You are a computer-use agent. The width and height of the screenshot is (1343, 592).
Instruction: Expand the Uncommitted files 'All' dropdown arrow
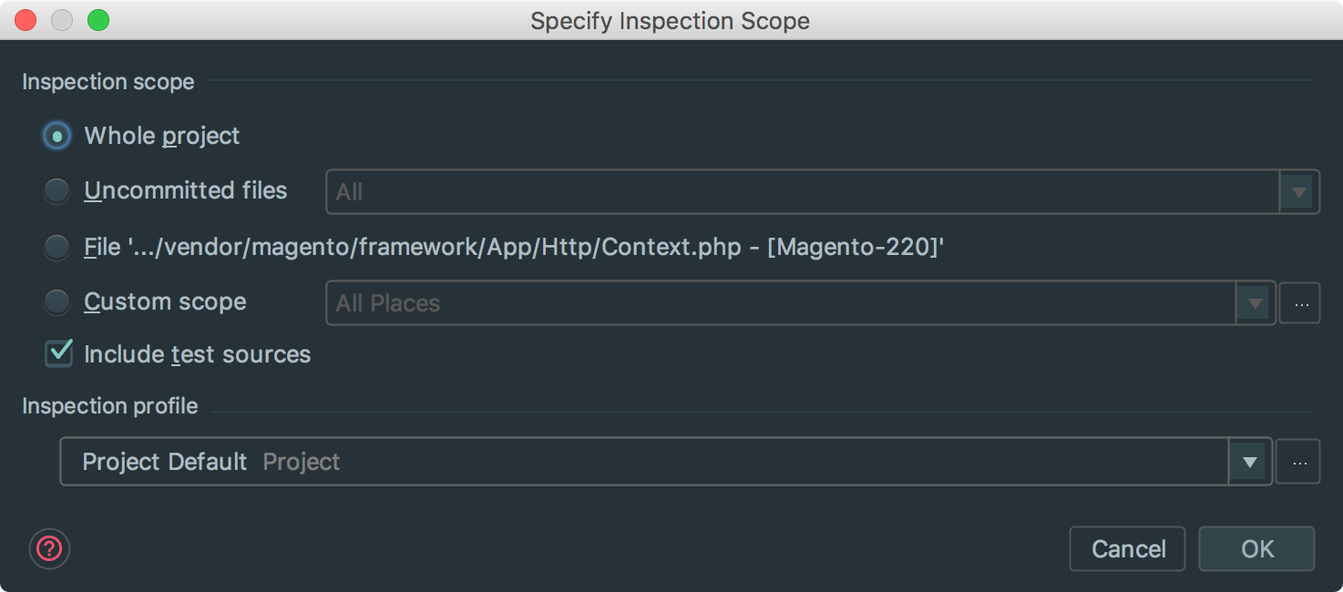pos(1299,192)
